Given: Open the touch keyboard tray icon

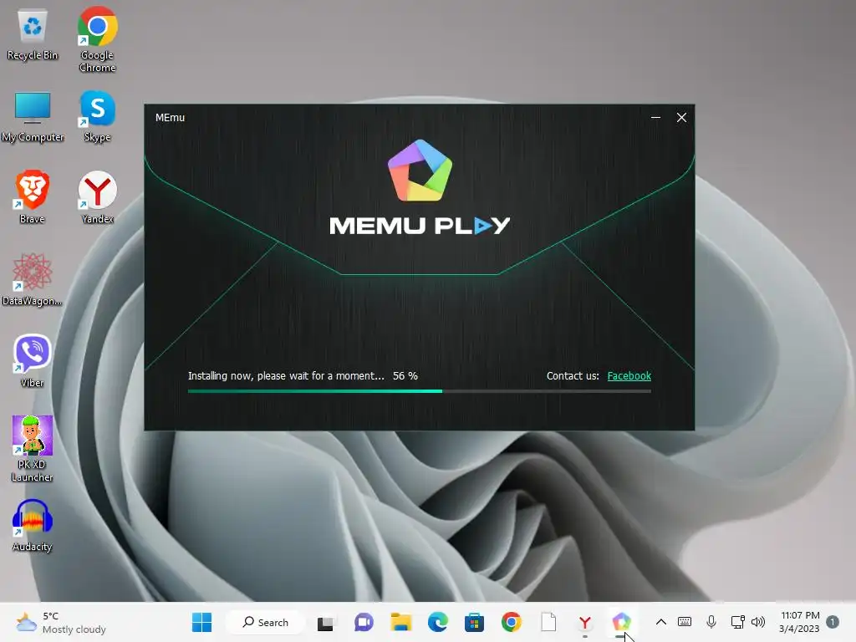Looking at the screenshot, I should 685,622.
